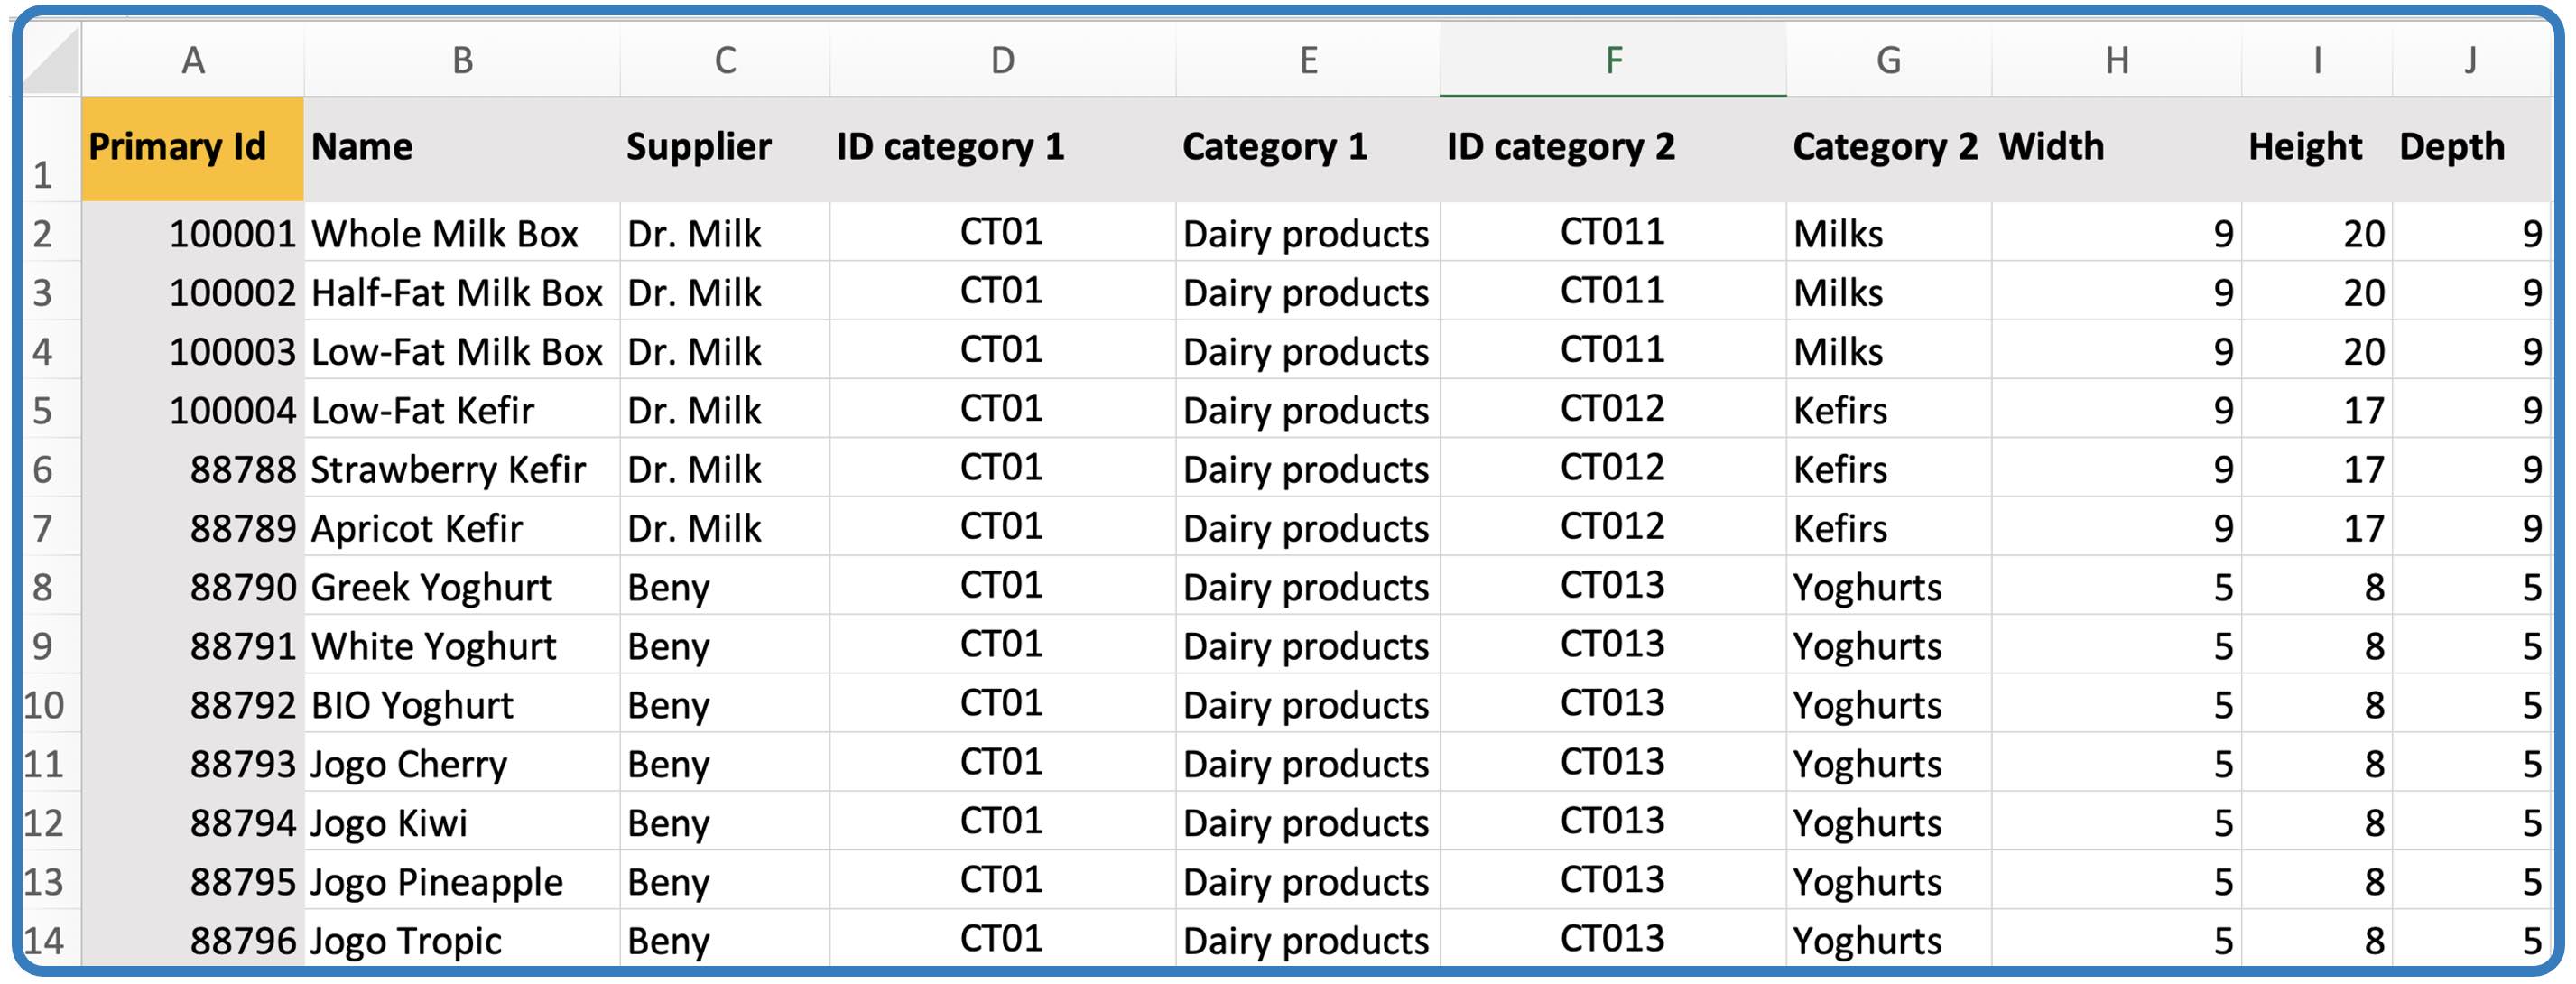Select 'White Yoghurt' cell

click(462, 645)
